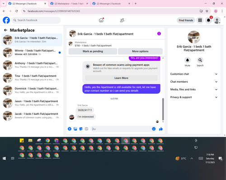Open the Friends icon in top navigation
The width and height of the screenshot is (226, 180).
[x=122, y=20]
